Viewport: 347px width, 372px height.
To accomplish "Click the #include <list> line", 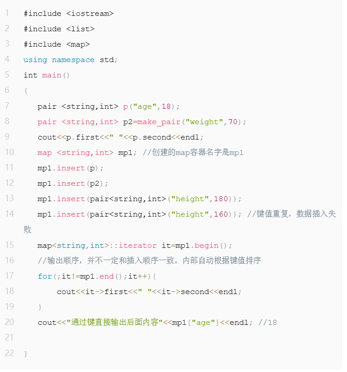I will coord(59,29).
